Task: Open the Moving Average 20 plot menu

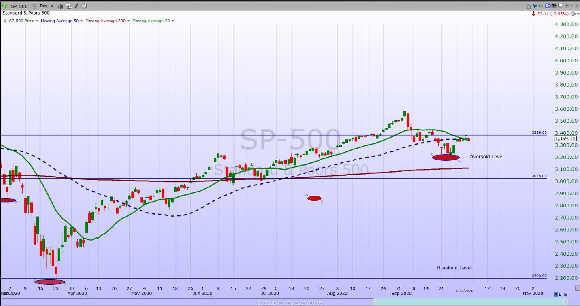Action: point(154,20)
